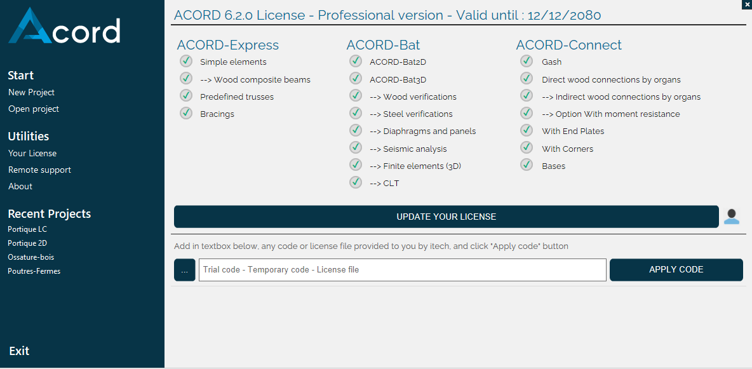Expand the ACORD-Express feature section
This screenshot has height=369, width=752.
228,44
